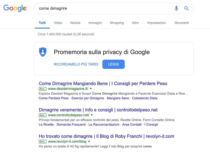Expand the arrow next to www.desiderimagazine.it

click(x=90, y=89)
